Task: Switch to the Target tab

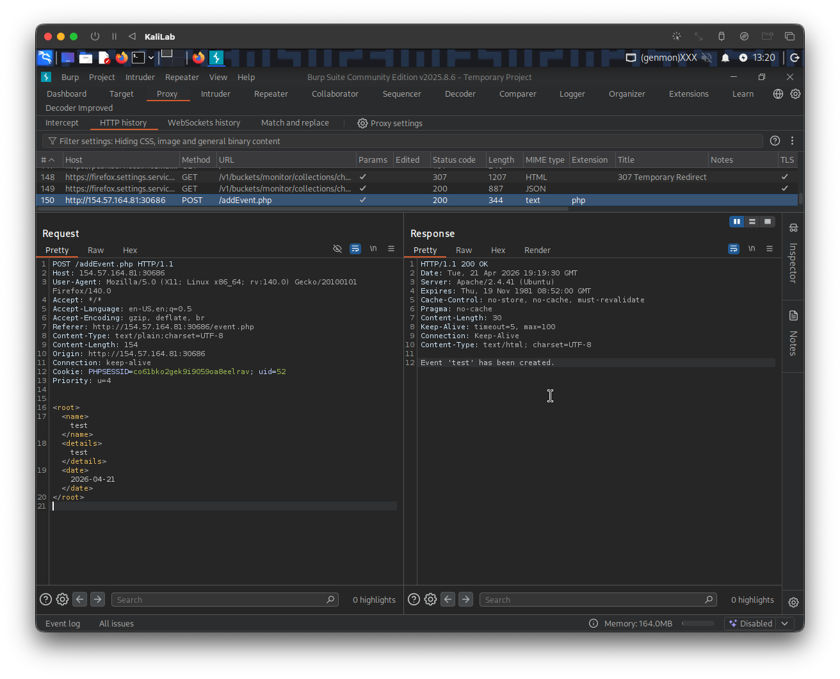Action: click(122, 94)
